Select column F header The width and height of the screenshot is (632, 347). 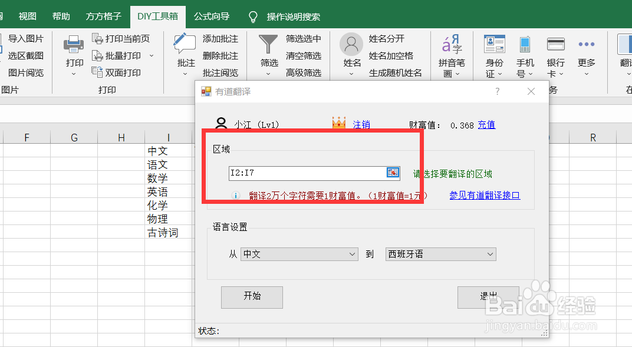(x=27, y=138)
